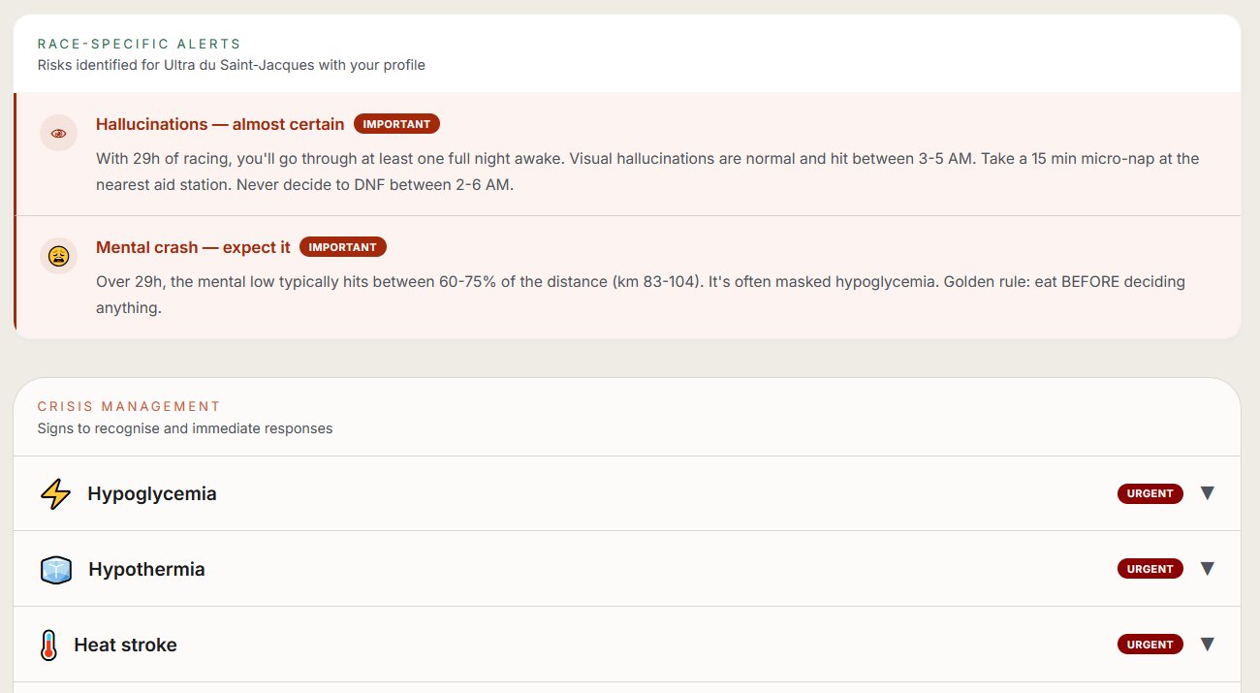Open the Heat stroke crisis row title
Screen dimensions: 1260x693
tap(125, 645)
